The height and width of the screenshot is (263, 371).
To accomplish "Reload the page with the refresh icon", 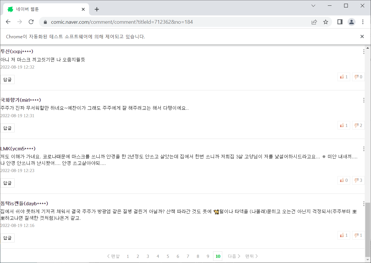I will pyautogui.click(x=31, y=22).
